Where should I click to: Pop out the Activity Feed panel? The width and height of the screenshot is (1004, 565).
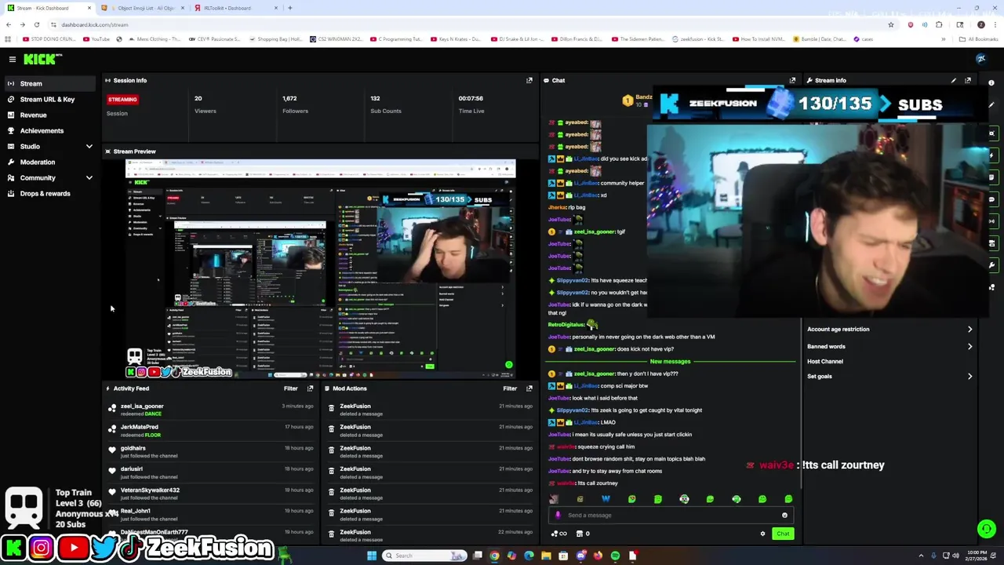310,388
